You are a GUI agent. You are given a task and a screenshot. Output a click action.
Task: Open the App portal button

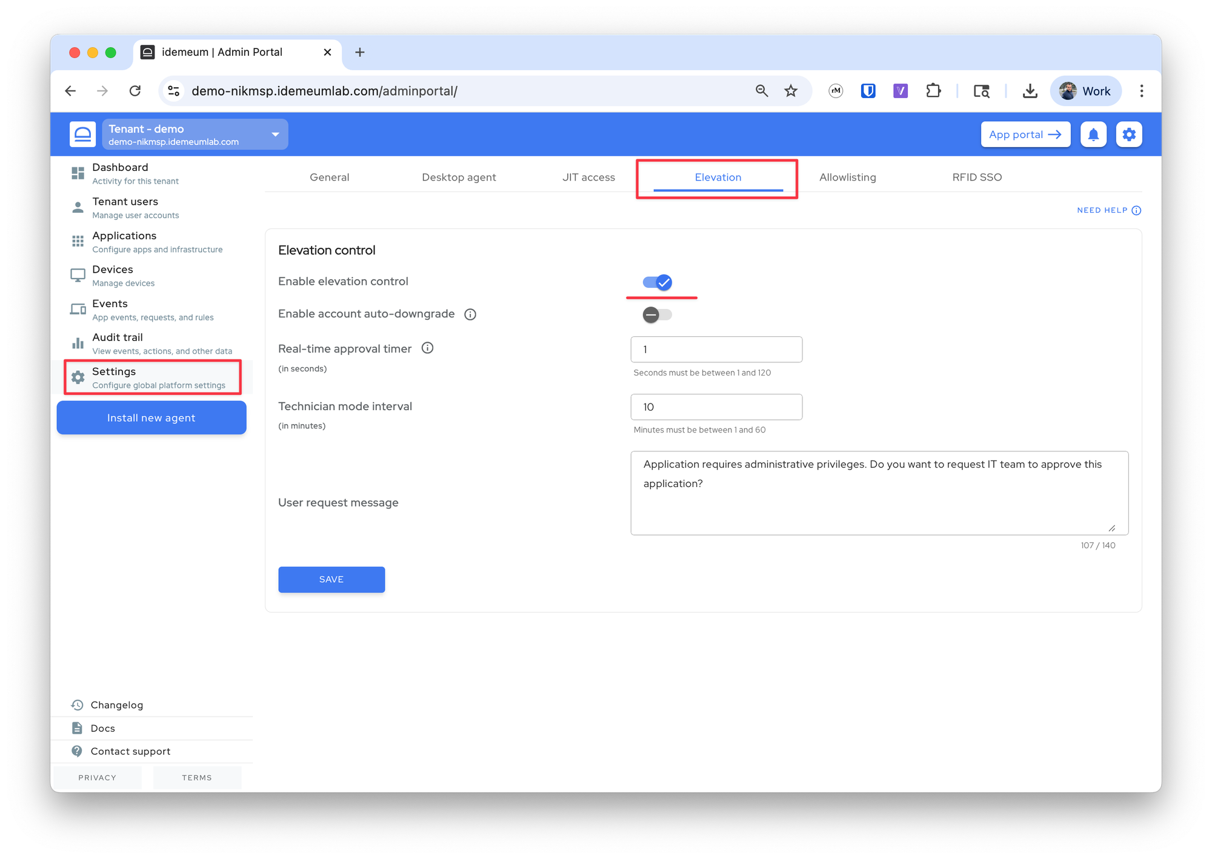[1025, 134]
